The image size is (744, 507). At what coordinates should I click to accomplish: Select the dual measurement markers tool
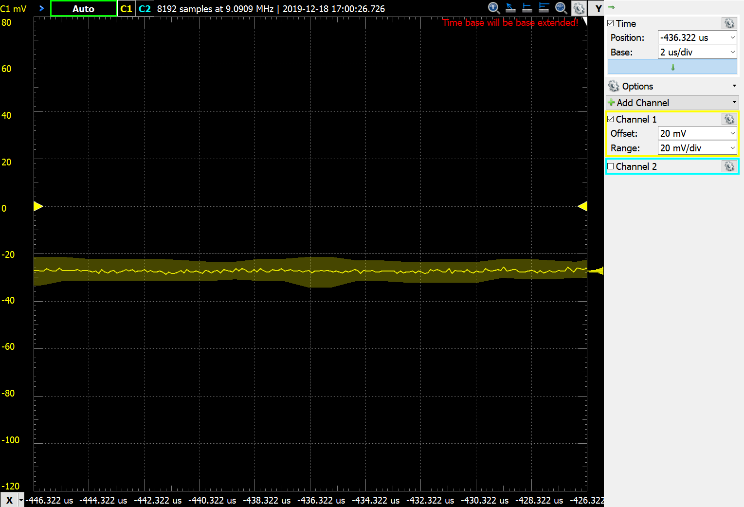point(544,8)
